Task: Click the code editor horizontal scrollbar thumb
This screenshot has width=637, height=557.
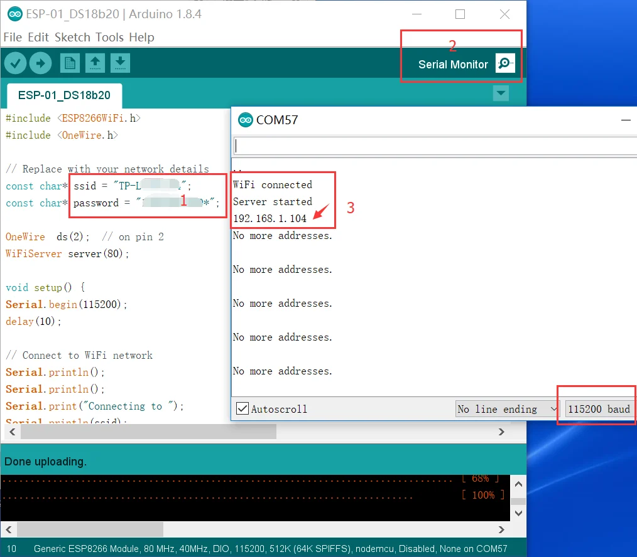Action: tap(148, 432)
